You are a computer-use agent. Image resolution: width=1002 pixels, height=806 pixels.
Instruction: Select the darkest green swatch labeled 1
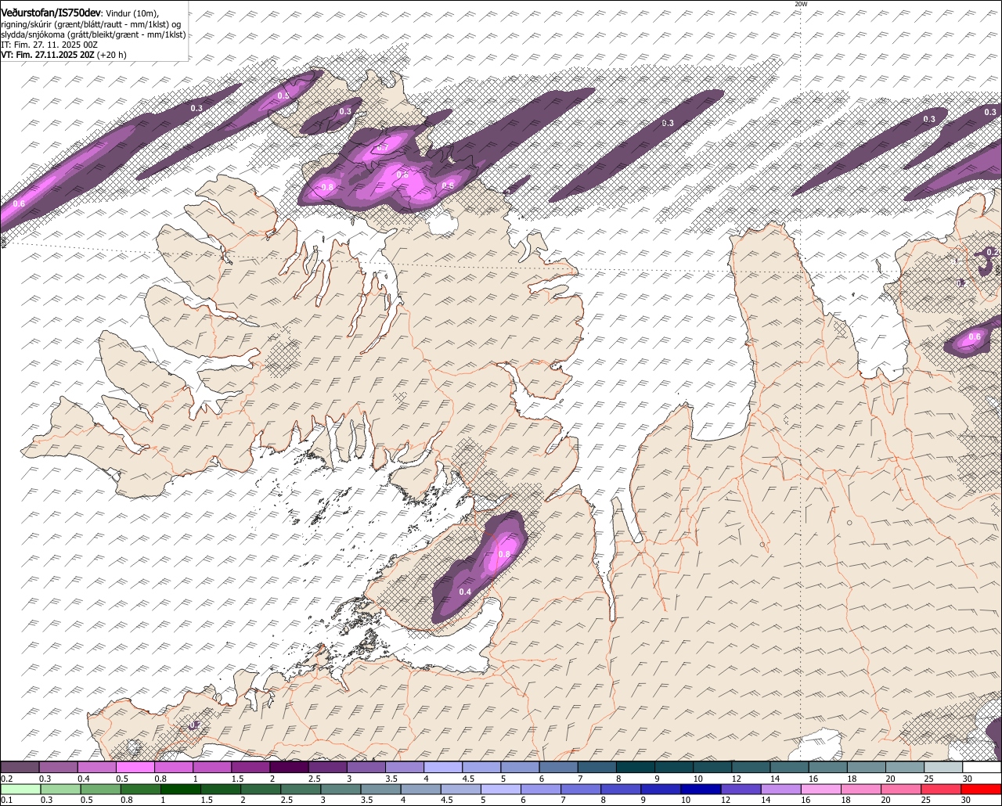(181, 790)
